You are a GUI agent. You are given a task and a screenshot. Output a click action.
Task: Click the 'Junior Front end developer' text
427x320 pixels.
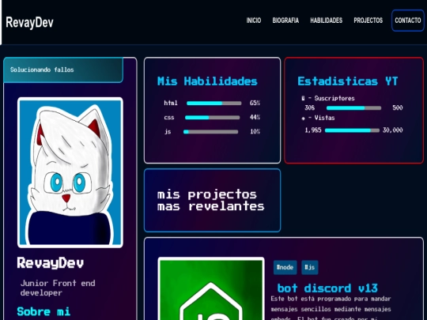pos(58,288)
